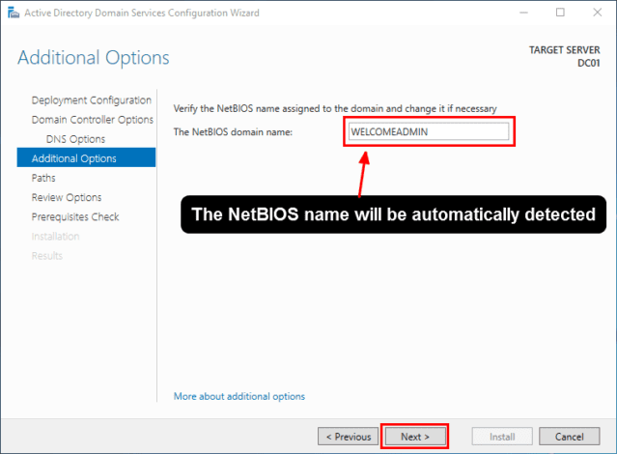Maximize the wizard window

[x=560, y=13]
